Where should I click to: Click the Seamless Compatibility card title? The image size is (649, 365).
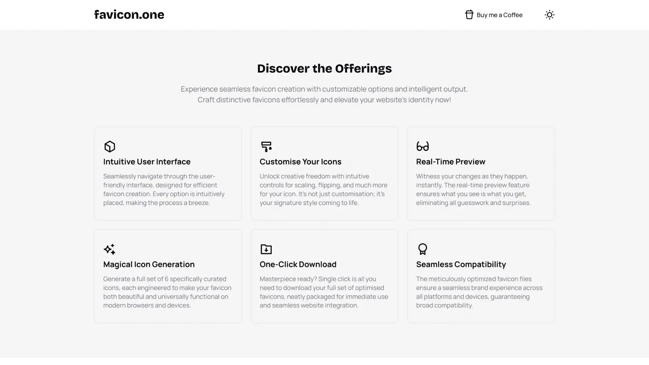pyautogui.click(x=461, y=264)
